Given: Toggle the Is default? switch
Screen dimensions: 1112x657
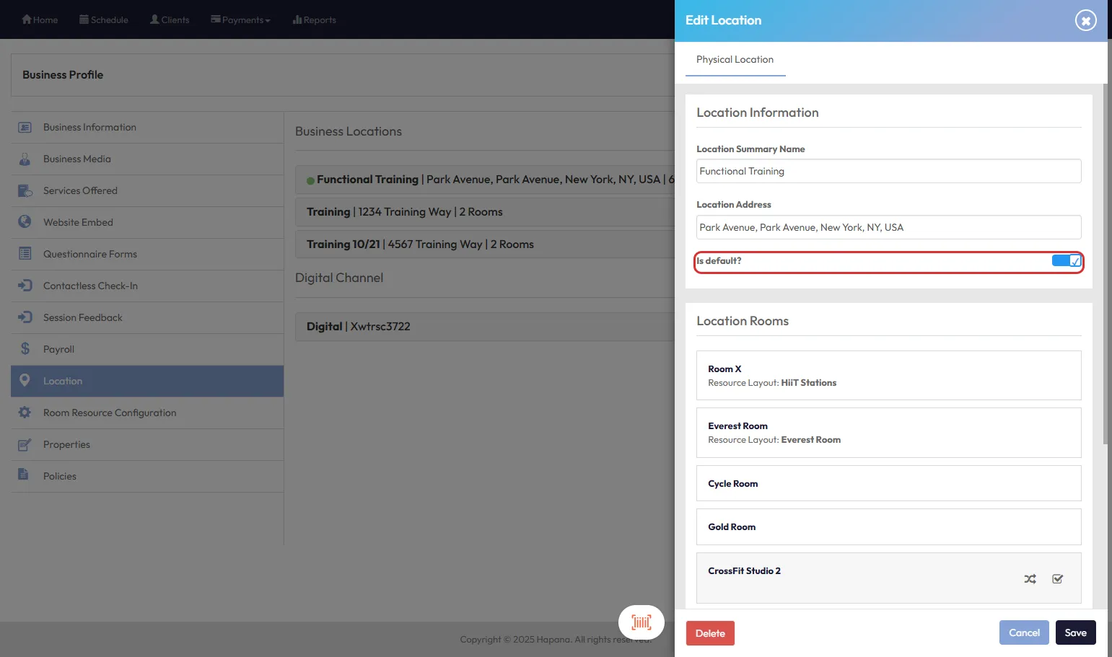Looking at the screenshot, I should (x=1066, y=261).
